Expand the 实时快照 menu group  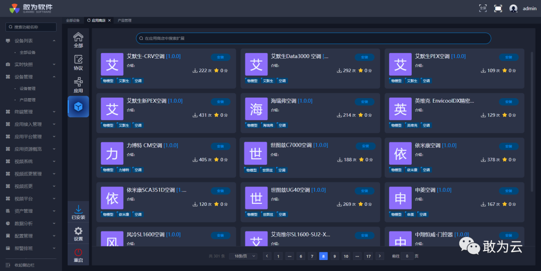click(54, 65)
